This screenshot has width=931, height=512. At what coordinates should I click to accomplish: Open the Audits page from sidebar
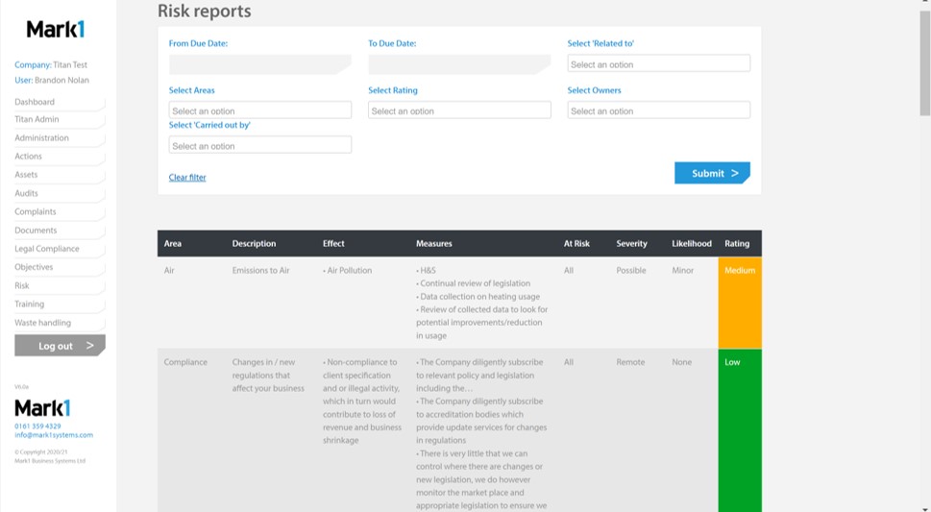coord(26,193)
